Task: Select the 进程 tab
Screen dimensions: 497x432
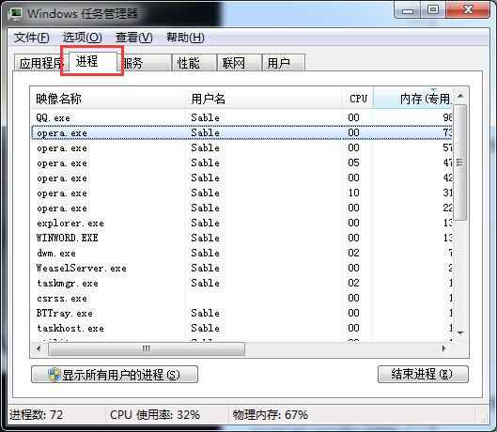Action: 92,61
